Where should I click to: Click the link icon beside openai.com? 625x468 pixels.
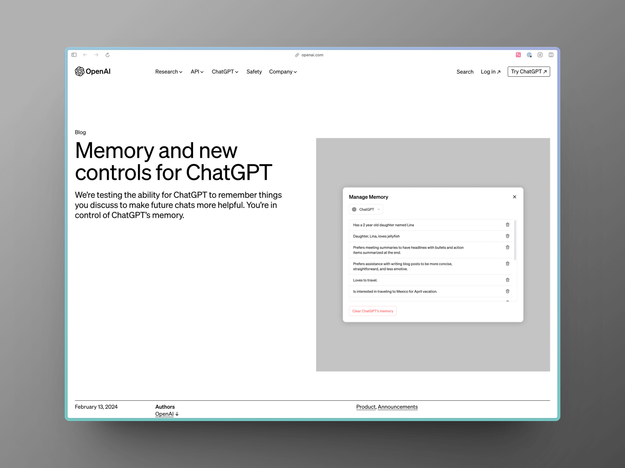[297, 55]
